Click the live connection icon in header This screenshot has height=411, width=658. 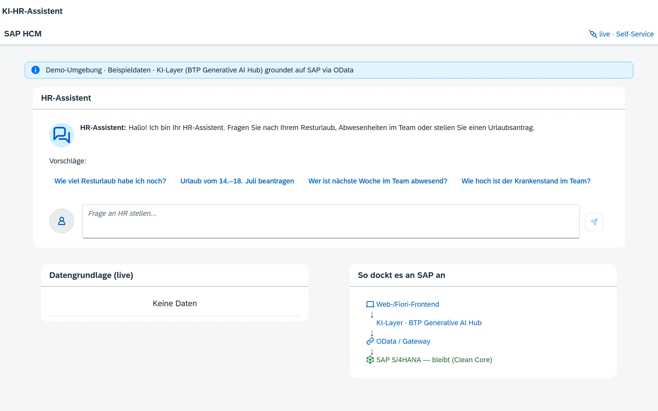[x=593, y=34]
